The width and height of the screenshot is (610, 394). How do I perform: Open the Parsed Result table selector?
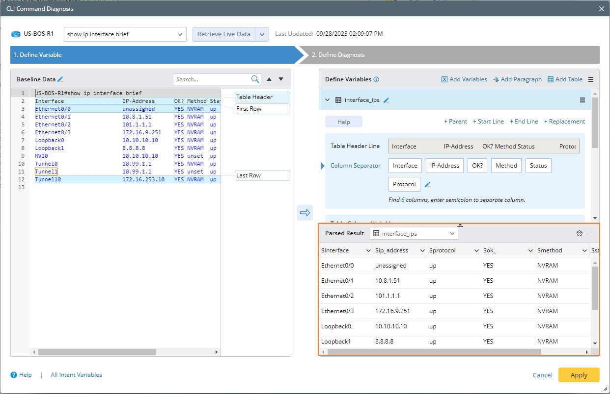point(414,234)
